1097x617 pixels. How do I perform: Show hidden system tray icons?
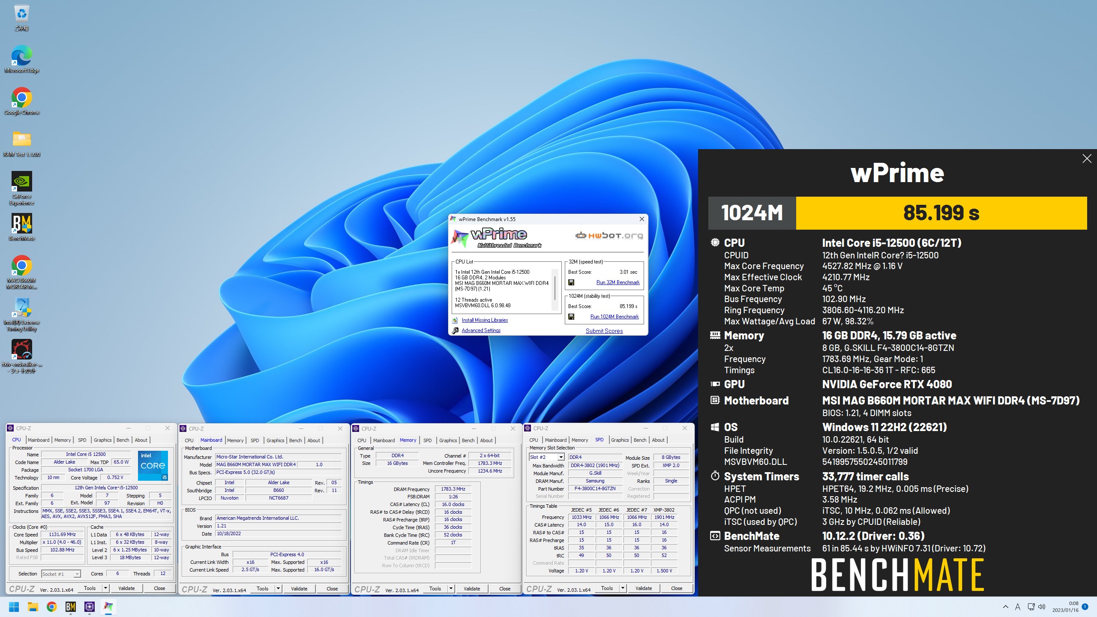1006,607
